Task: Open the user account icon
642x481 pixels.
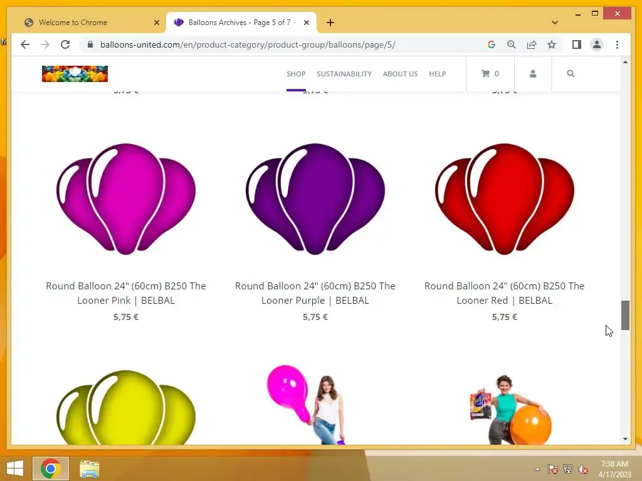Action: tap(533, 74)
